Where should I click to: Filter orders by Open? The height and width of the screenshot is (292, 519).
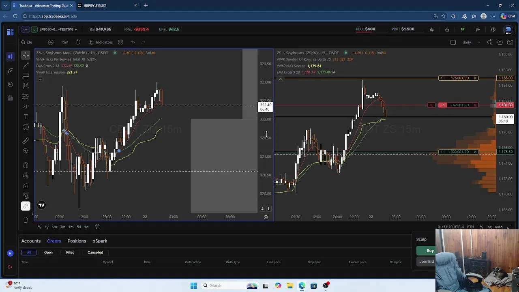tap(48, 252)
